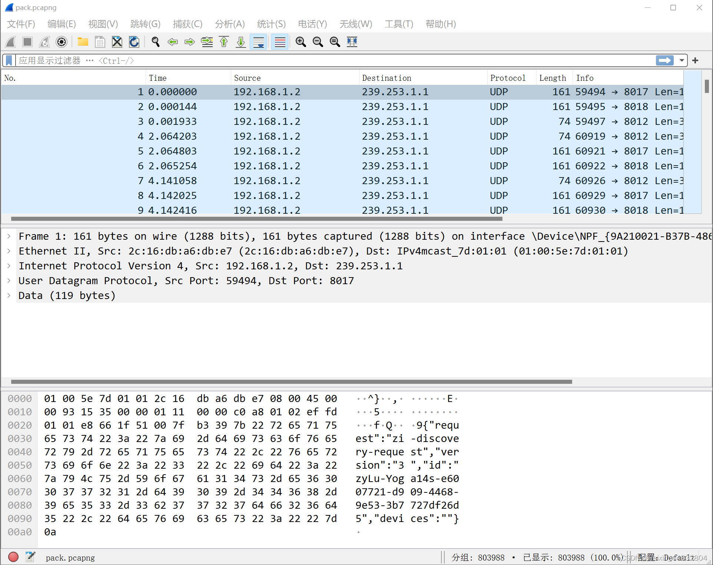The image size is (713, 565).
Task: Open the 分析(A) menu
Action: point(230,24)
